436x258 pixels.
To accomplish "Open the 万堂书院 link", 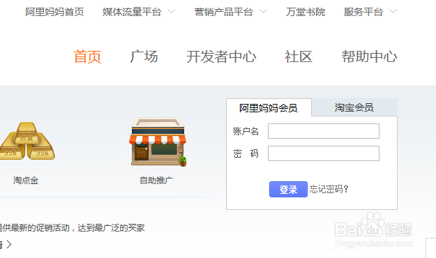I will [x=306, y=12].
